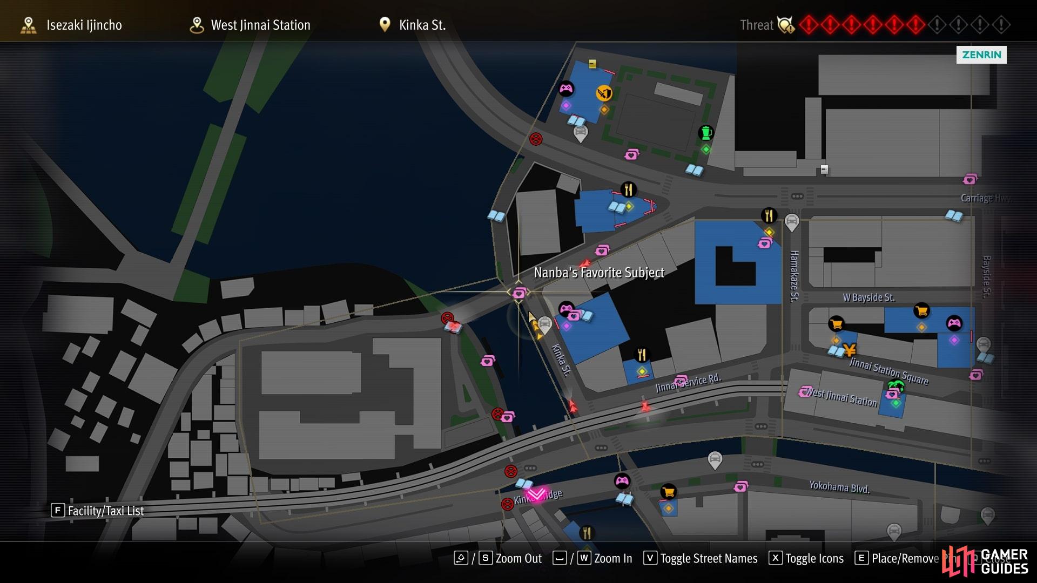Select the orange weapon shop icon
Viewport: 1037px width, 583px height.
pos(604,93)
